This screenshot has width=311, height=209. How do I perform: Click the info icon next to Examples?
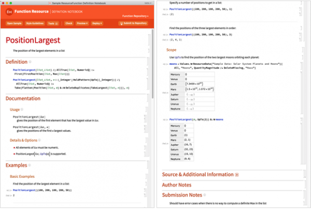[30, 165]
